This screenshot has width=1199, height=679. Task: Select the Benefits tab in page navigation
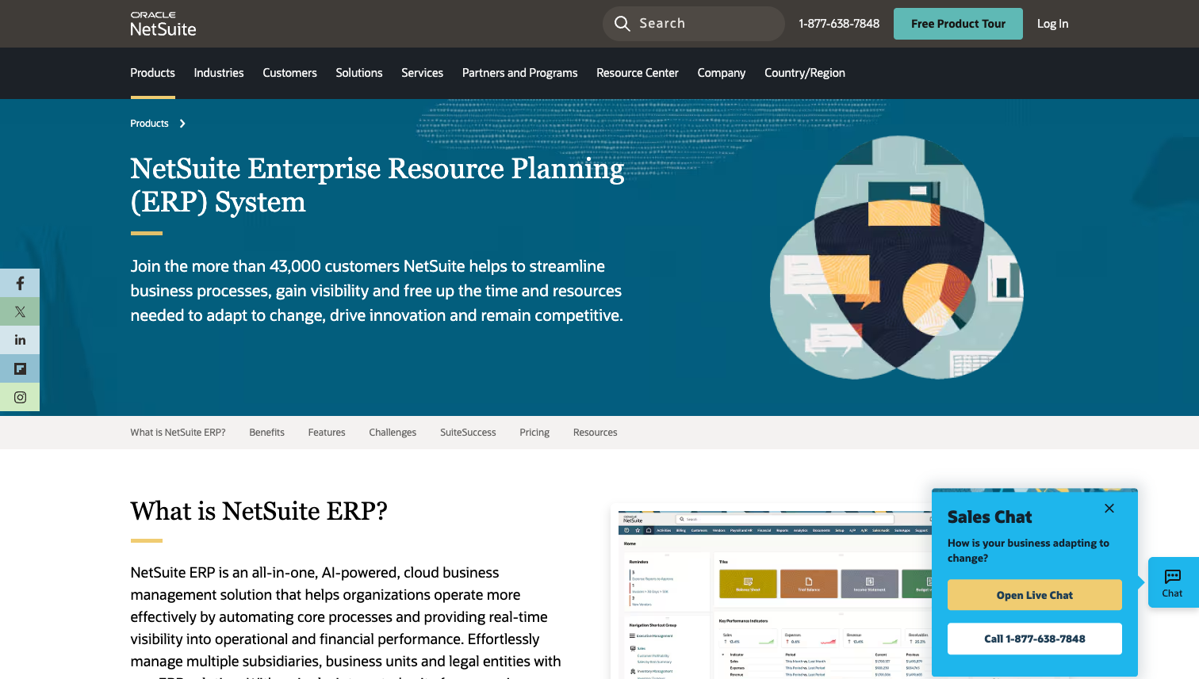pos(266,432)
